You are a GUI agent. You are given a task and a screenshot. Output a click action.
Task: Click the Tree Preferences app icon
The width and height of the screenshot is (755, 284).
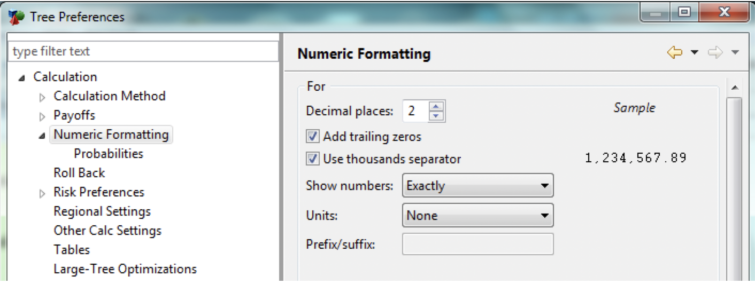17,17
